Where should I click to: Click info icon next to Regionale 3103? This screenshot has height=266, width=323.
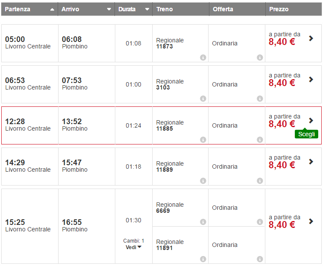(203, 99)
